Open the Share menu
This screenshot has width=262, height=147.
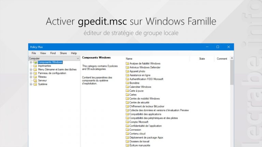[x=63, y=53]
